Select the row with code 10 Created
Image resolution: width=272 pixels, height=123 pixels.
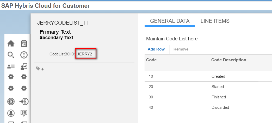tap(208, 76)
